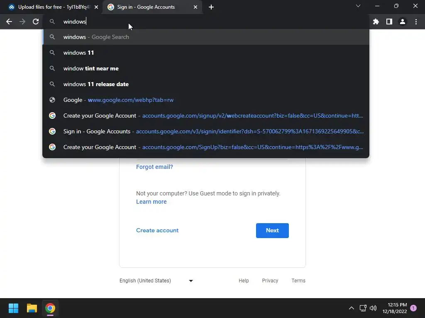This screenshot has width=425, height=318.
Task: Open Chrome's three-dot menu
Action: click(416, 22)
